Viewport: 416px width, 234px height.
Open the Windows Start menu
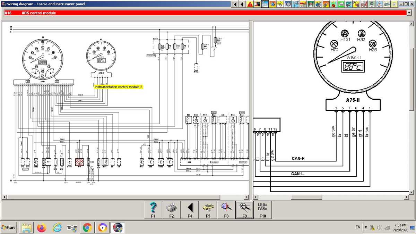coord(9,227)
